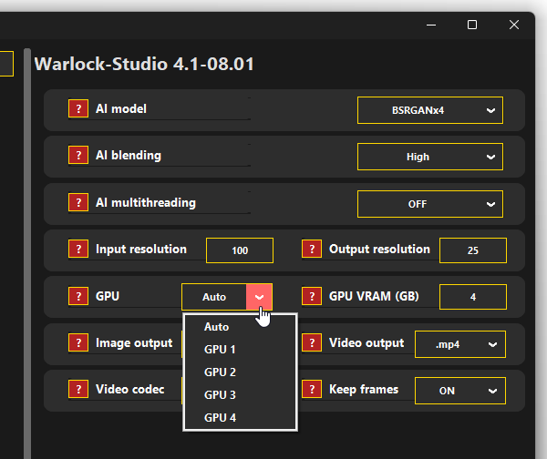Open the Keep frames ON dropdown
The width and height of the screenshot is (547, 459).
[460, 391]
